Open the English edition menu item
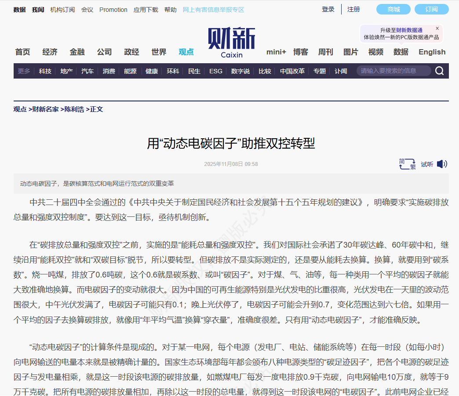This screenshot has width=459, height=396. (431, 51)
